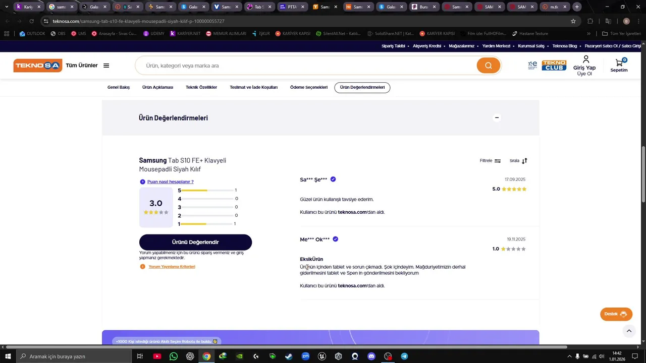The width and height of the screenshot is (646, 363).
Task: Switch to the Genel Bakış tab
Action: [119, 87]
